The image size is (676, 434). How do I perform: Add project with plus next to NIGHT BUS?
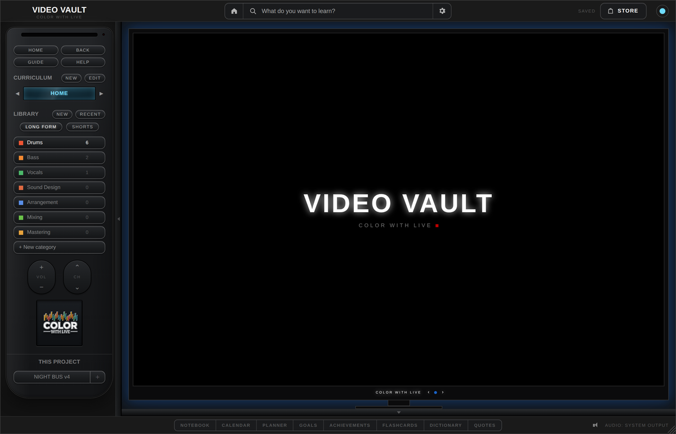(97, 377)
